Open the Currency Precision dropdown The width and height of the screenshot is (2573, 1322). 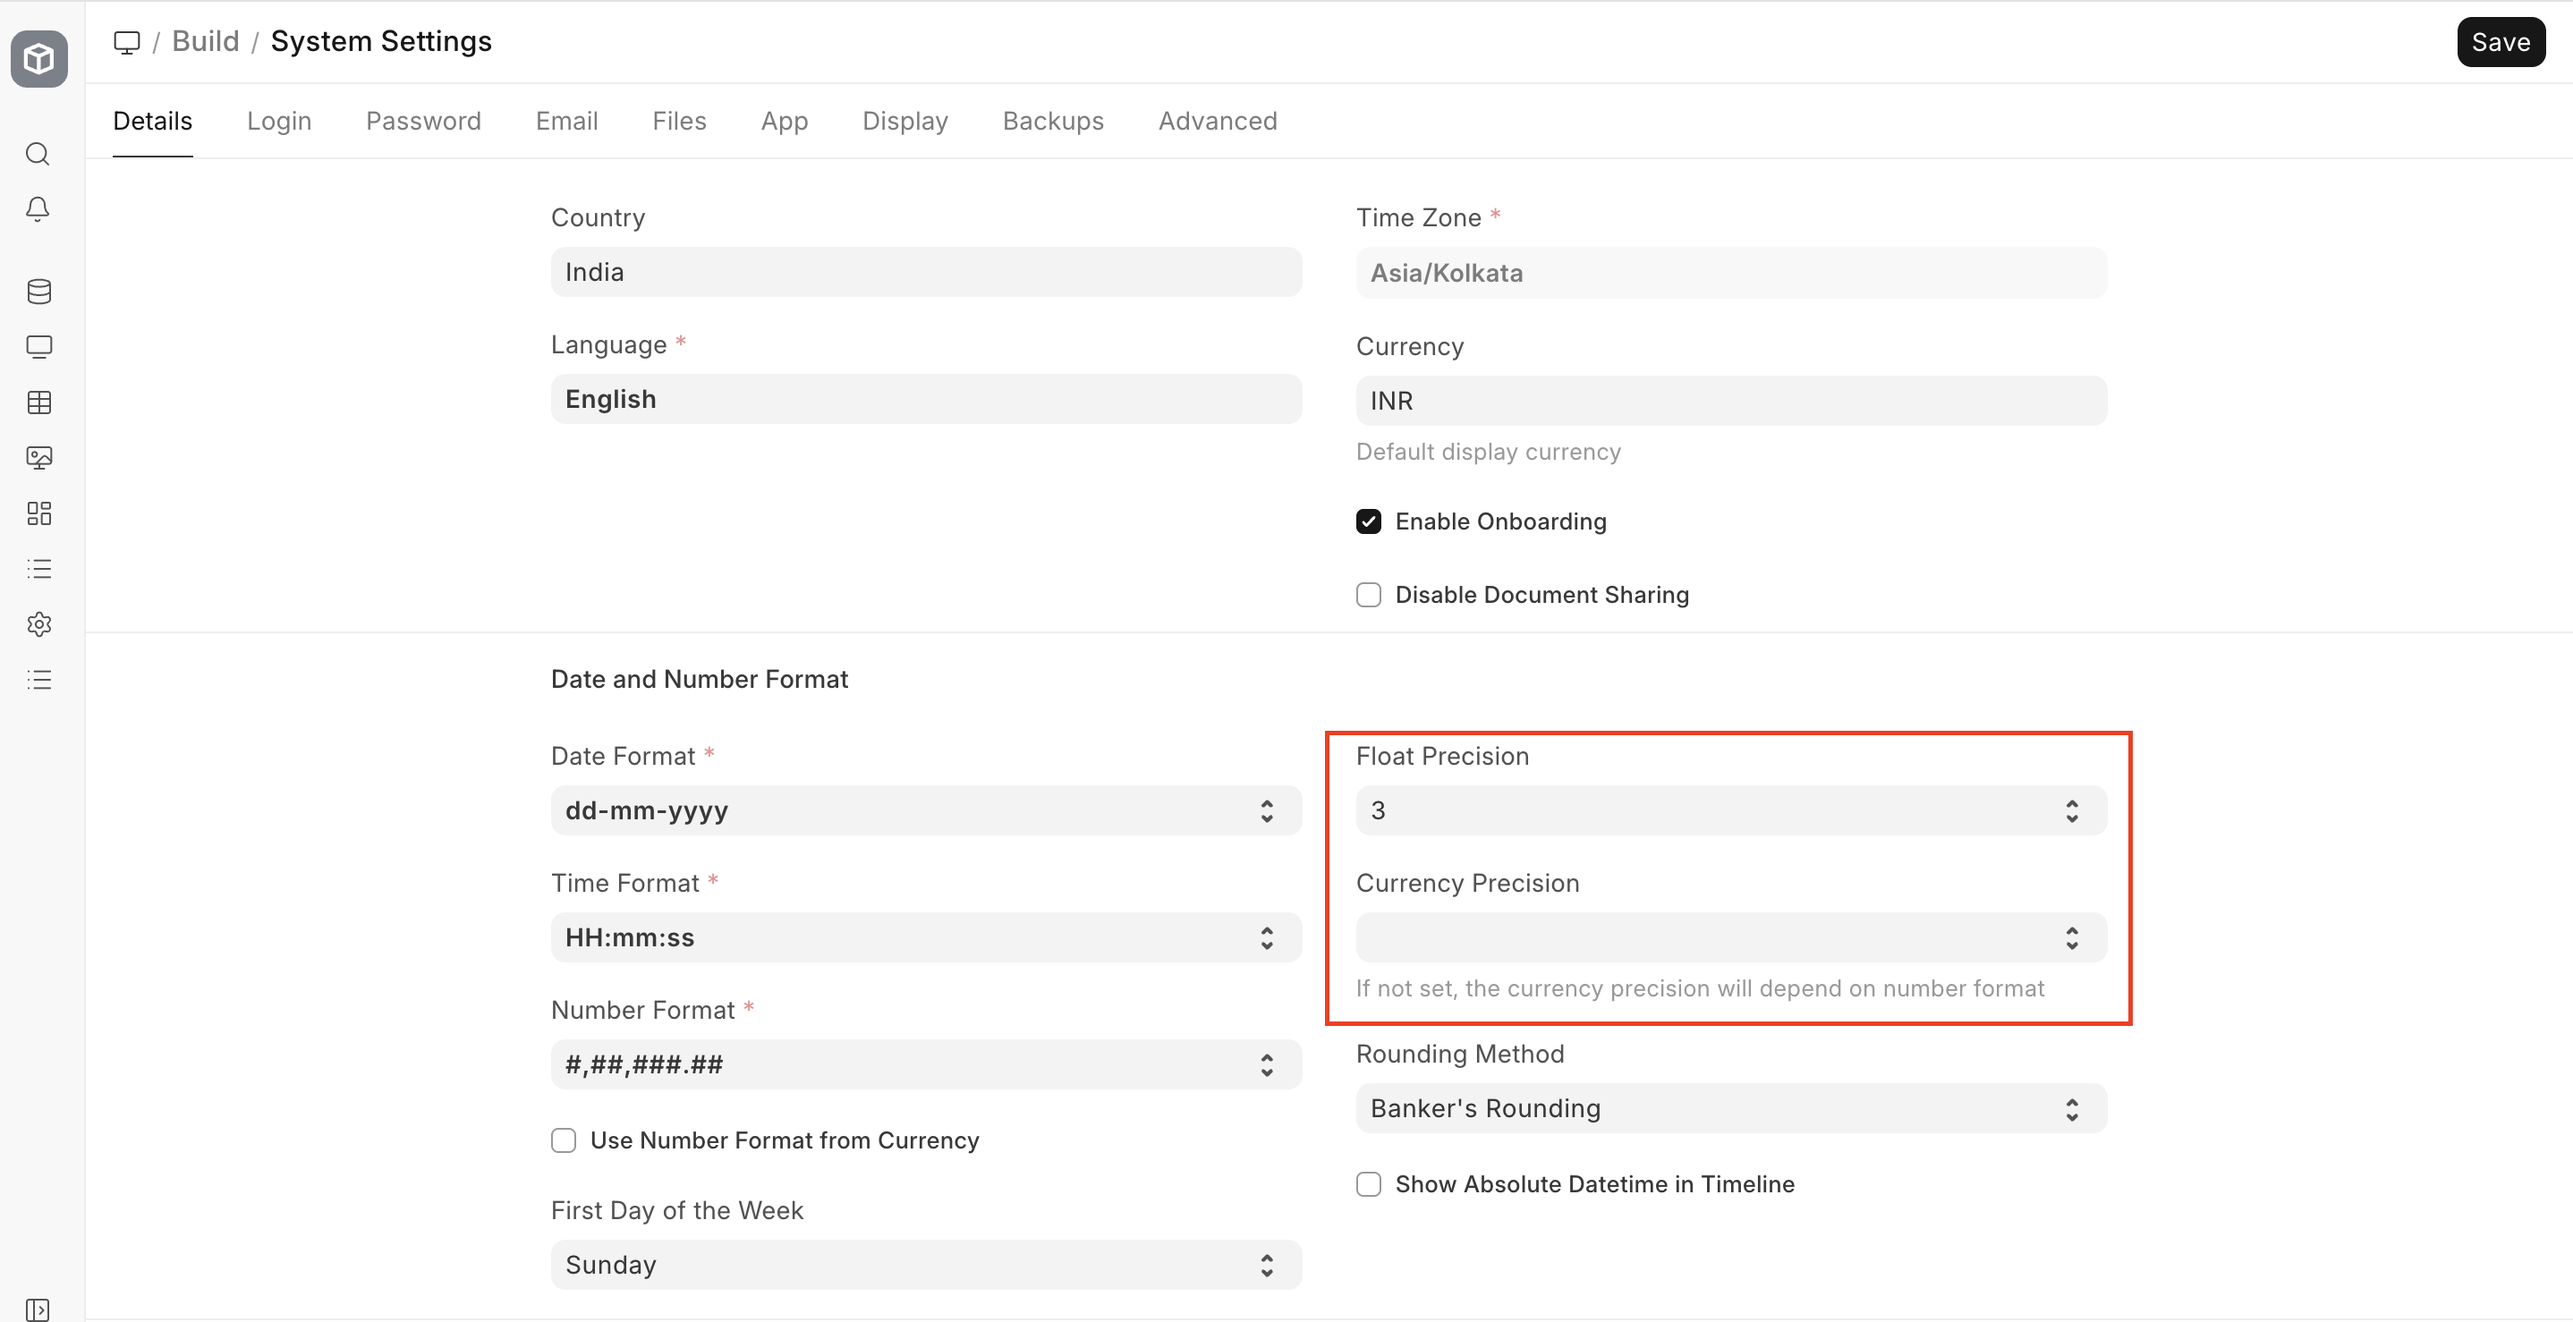pos(1730,937)
